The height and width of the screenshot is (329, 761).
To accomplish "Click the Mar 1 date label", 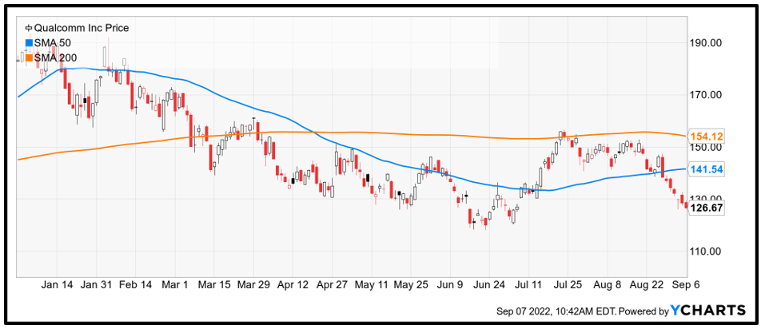I will (x=176, y=285).
